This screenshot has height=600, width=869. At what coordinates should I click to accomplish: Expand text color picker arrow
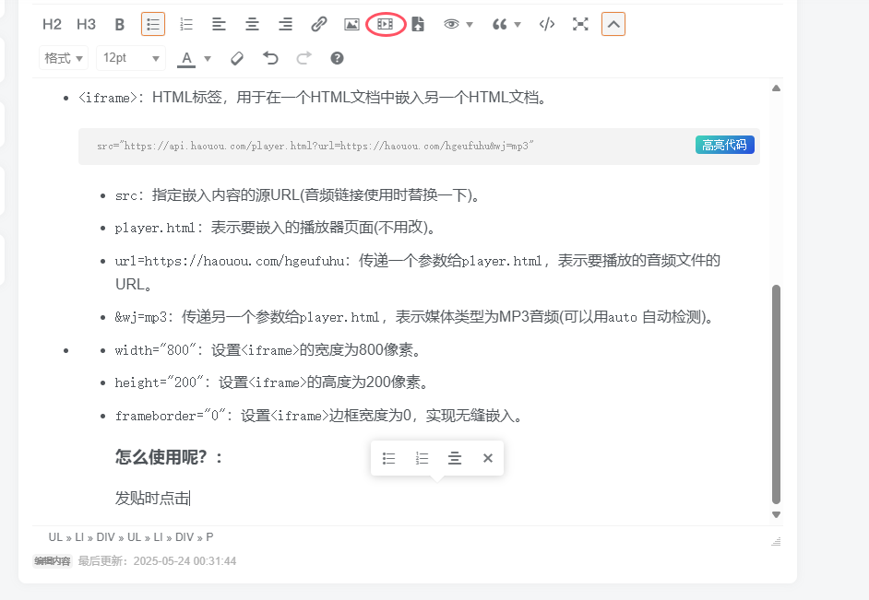click(x=208, y=58)
